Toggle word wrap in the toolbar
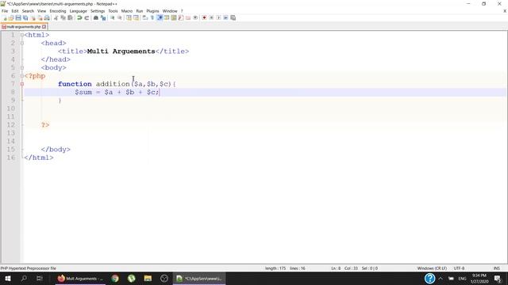 (x=145, y=17)
